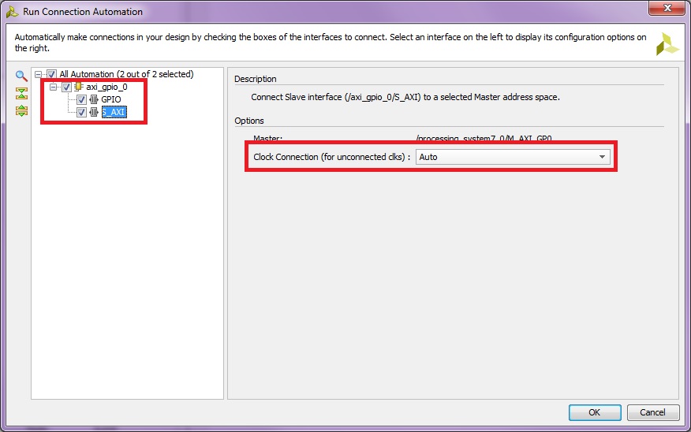Click the expand all tree icon
The width and height of the screenshot is (691, 432).
[21, 110]
